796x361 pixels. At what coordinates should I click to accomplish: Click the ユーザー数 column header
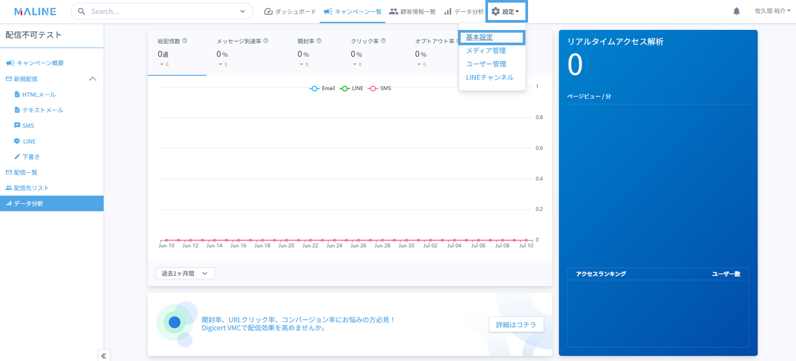pyautogui.click(x=726, y=274)
